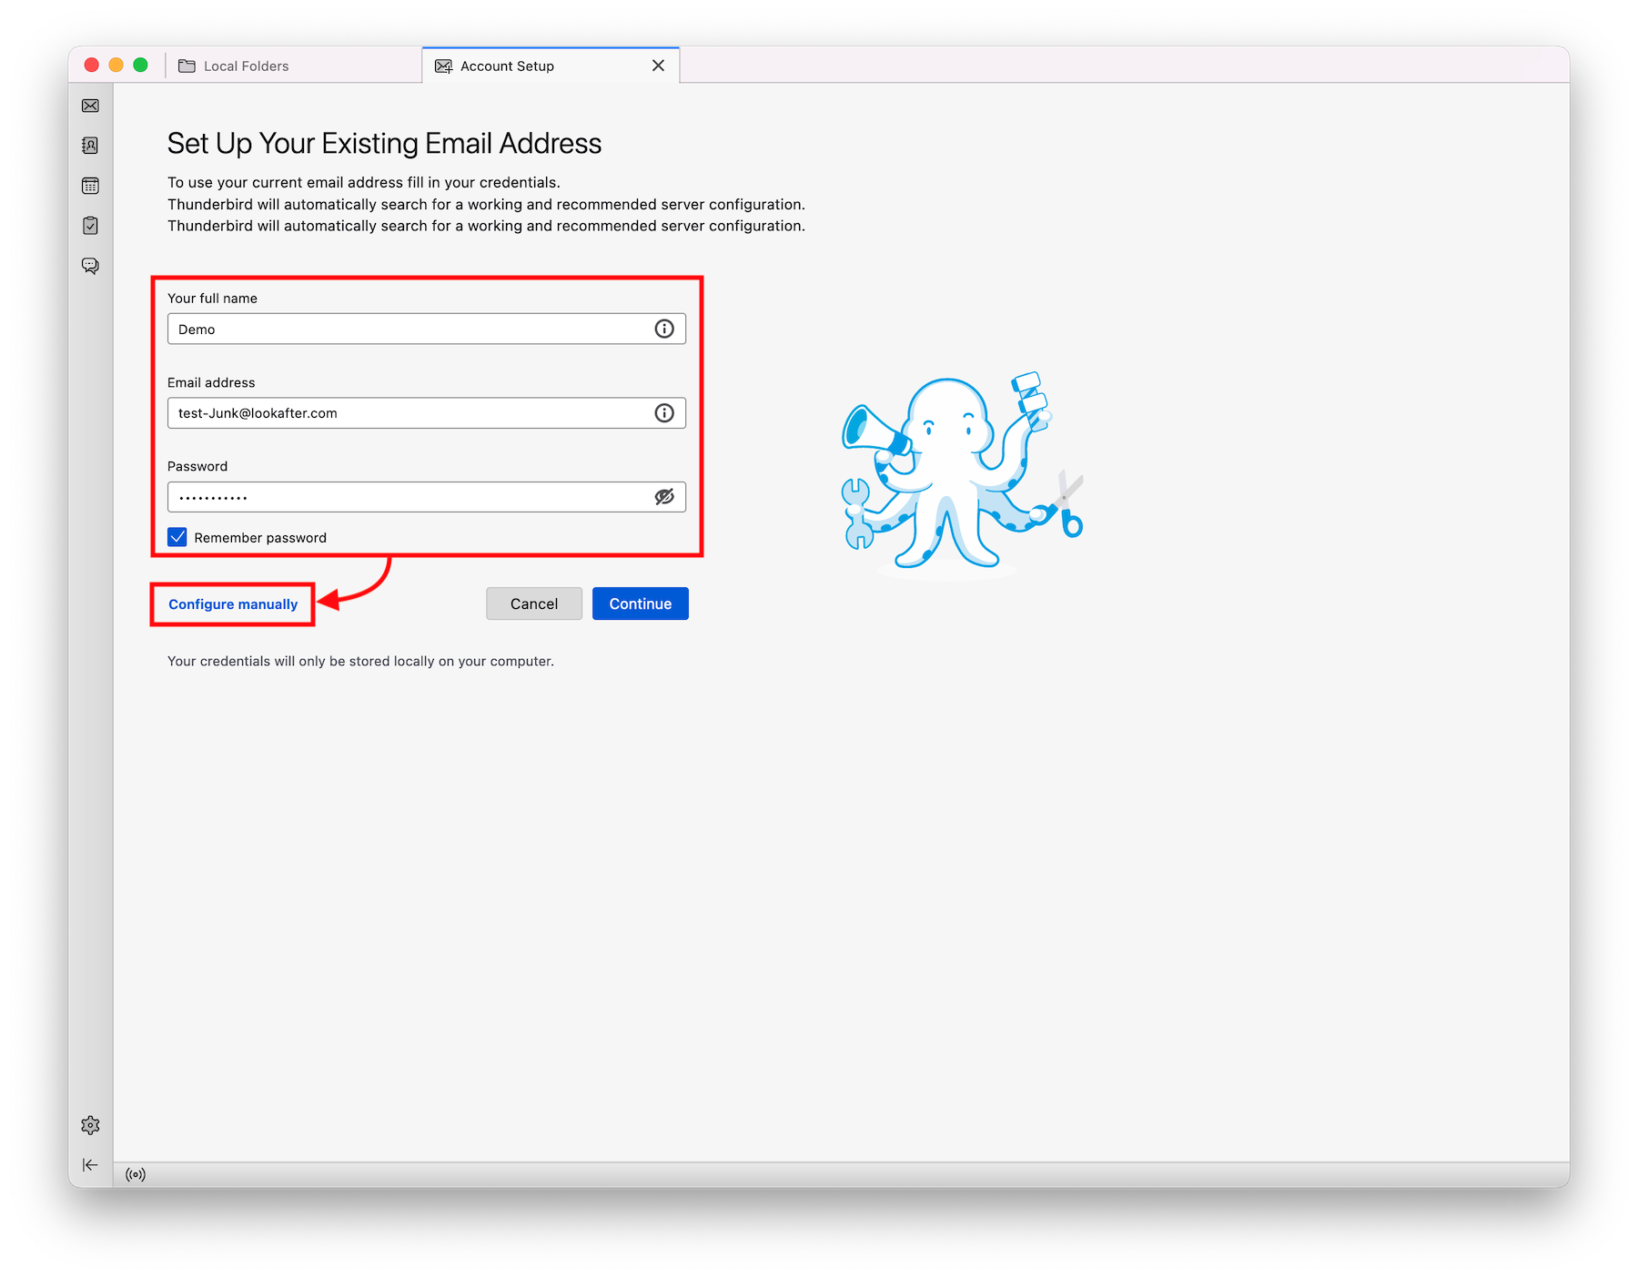
Task: Click the Configure manually link
Action: (x=233, y=604)
